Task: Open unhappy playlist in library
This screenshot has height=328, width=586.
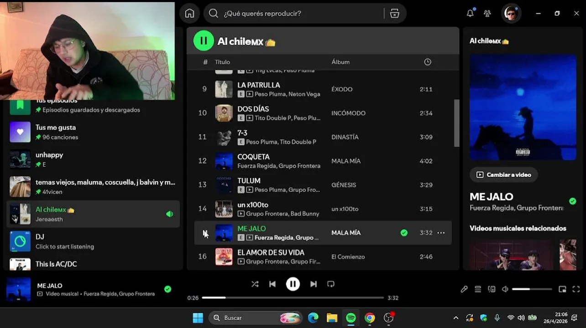Action: (93, 159)
